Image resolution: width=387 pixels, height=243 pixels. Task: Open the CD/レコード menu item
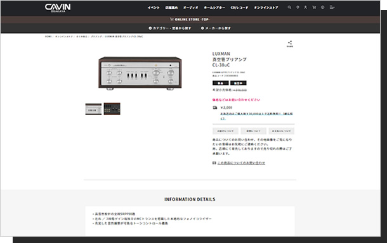(239, 8)
